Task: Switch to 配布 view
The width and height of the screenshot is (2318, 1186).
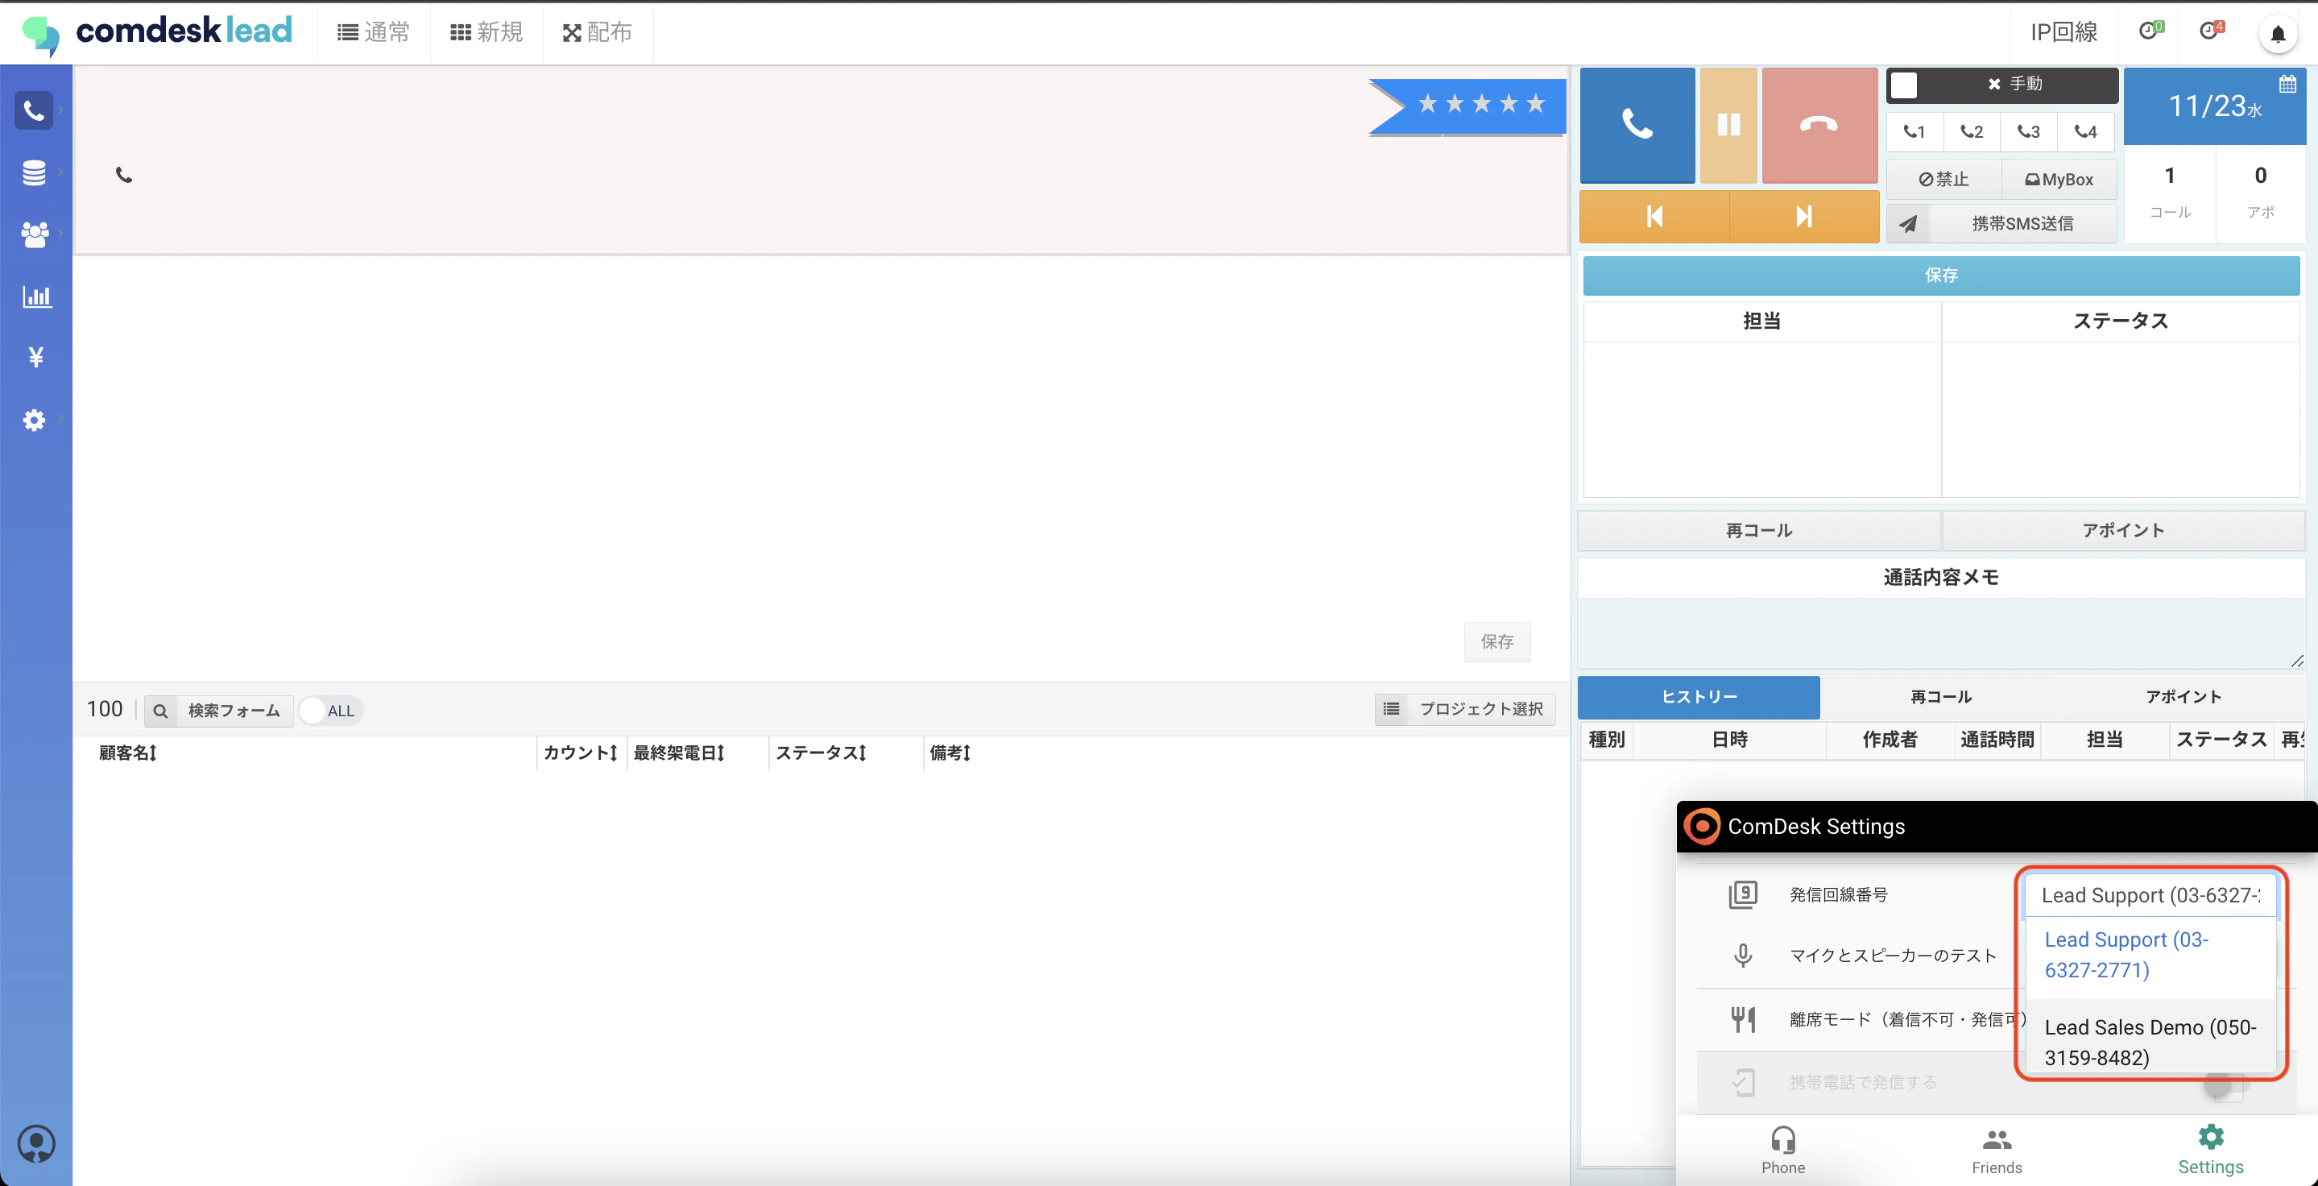Action: pos(598,32)
